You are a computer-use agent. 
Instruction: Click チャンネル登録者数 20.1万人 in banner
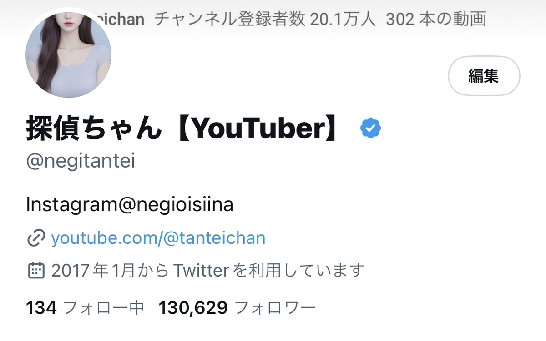265,19
